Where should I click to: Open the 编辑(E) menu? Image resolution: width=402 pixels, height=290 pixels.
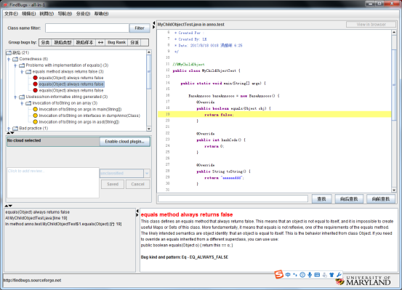point(29,14)
